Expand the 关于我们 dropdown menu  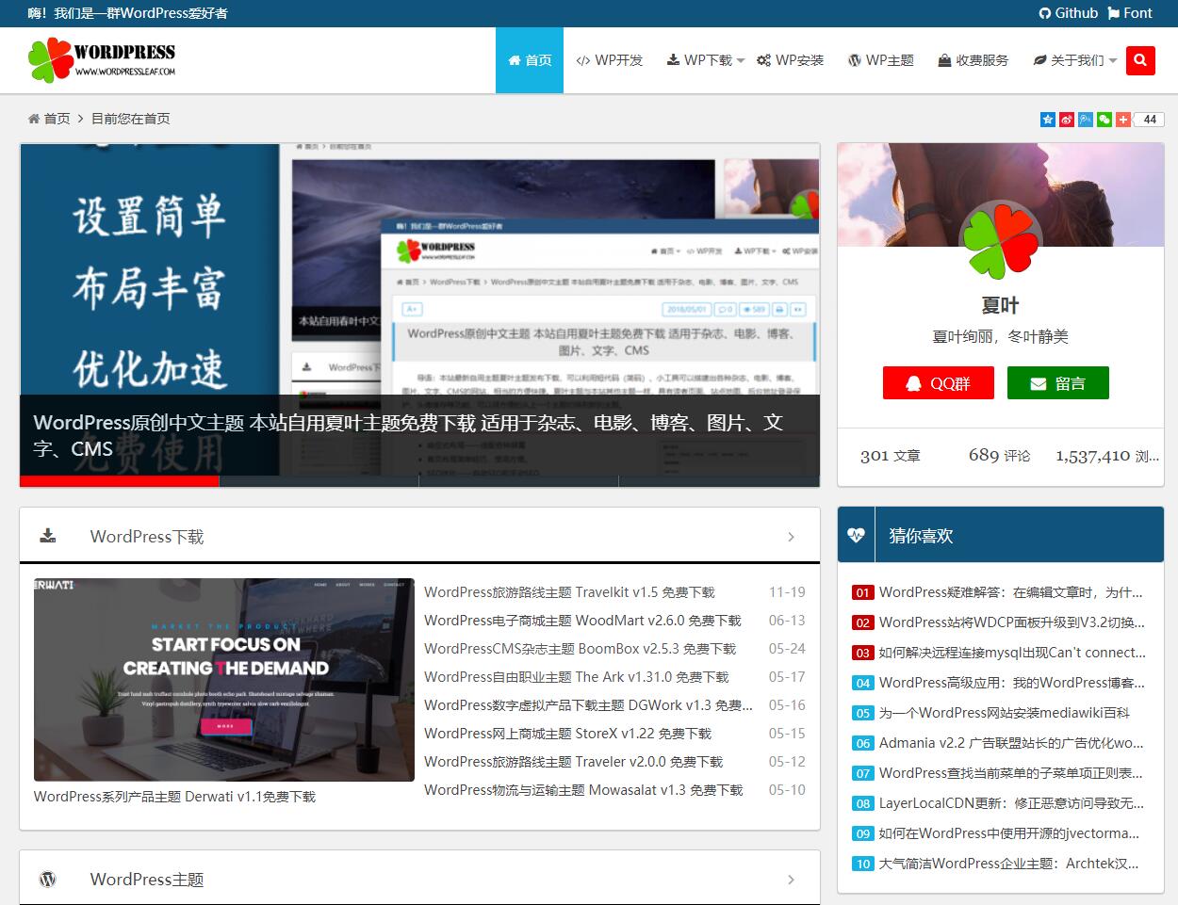pyautogui.click(x=1074, y=60)
